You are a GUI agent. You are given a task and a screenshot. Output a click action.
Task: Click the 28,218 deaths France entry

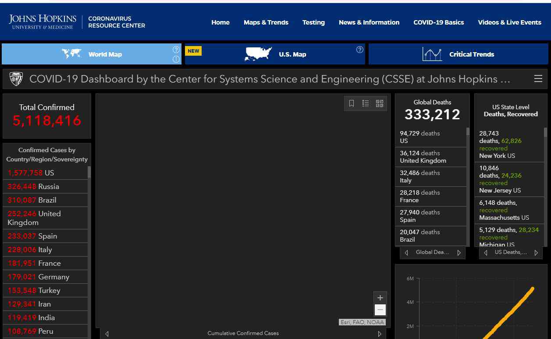pyautogui.click(x=431, y=196)
